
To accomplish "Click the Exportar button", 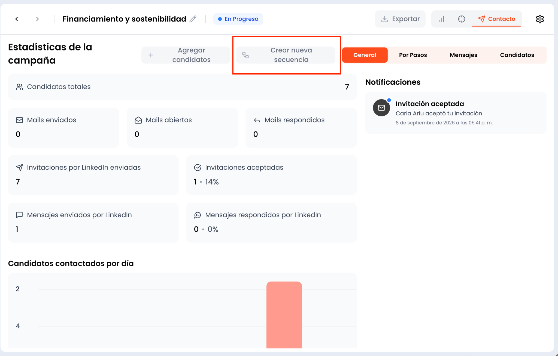I will coord(400,19).
